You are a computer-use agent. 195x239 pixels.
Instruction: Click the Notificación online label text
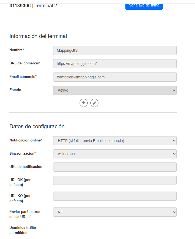pyautogui.click(x=26, y=140)
